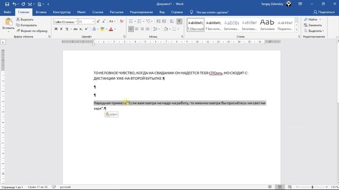This screenshot has width=339, height=190.
Task: Open the highlight color dropdown arrow
Action: point(106,29)
